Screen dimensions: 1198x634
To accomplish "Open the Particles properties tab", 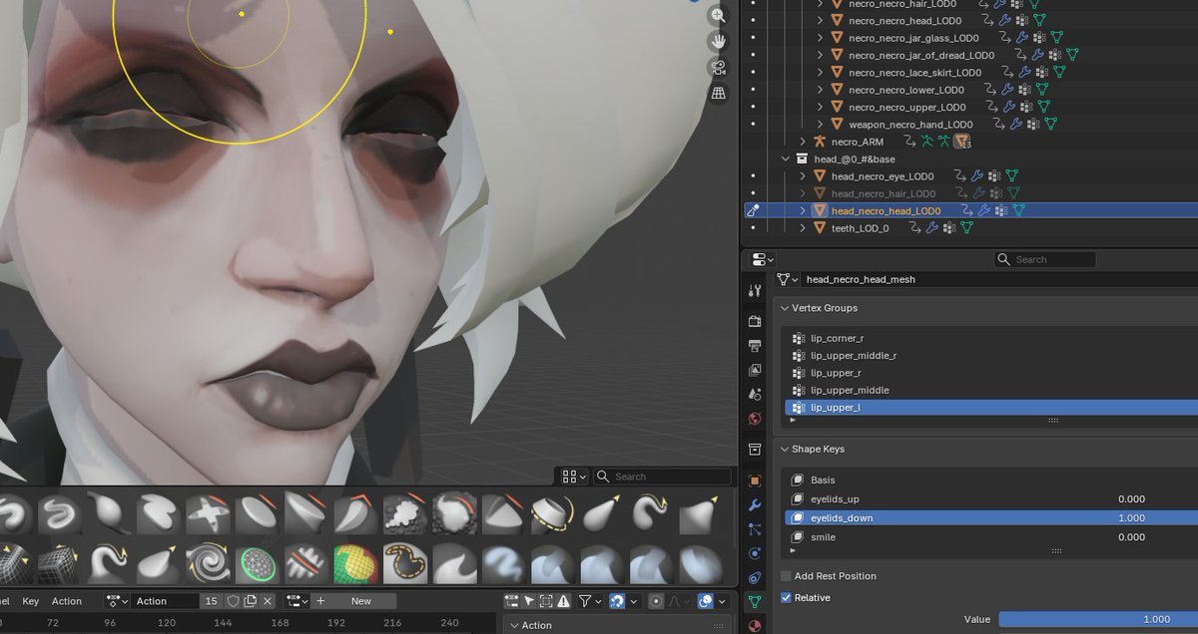I will (755, 529).
